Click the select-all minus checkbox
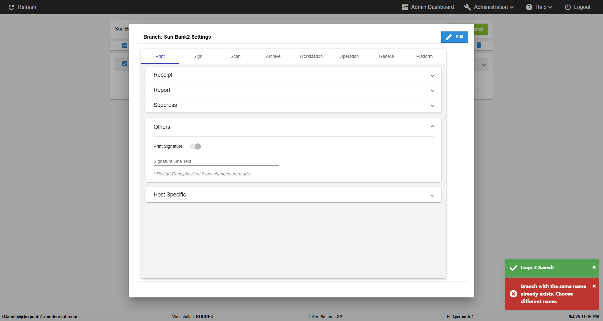This screenshot has width=603, height=321. pyautogui.click(x=125, y=45)
